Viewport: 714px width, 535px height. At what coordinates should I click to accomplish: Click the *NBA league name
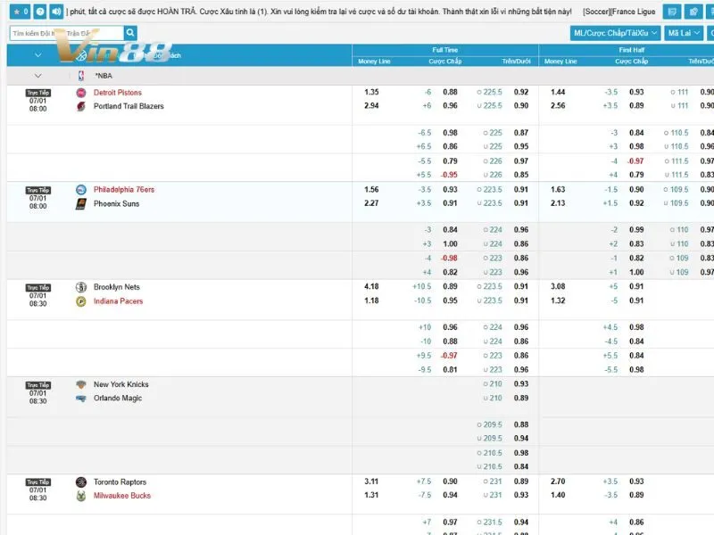click(104, 76)
